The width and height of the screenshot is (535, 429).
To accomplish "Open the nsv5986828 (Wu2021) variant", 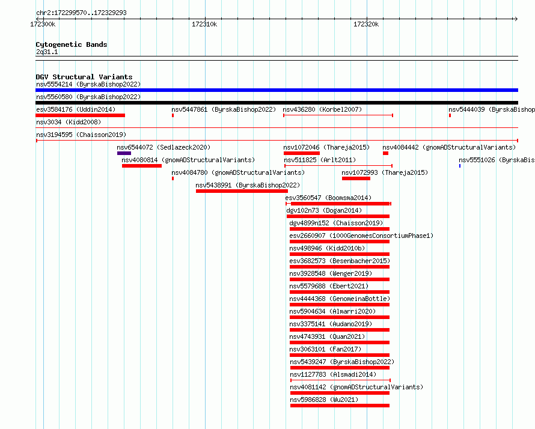I will tap(324, 400).
